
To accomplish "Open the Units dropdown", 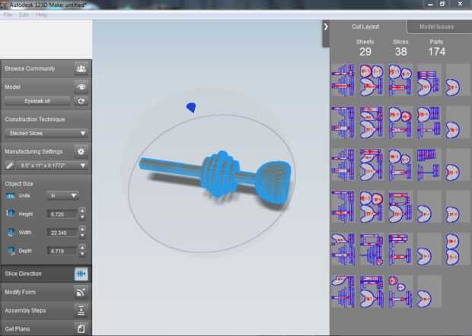I will 63,195.
